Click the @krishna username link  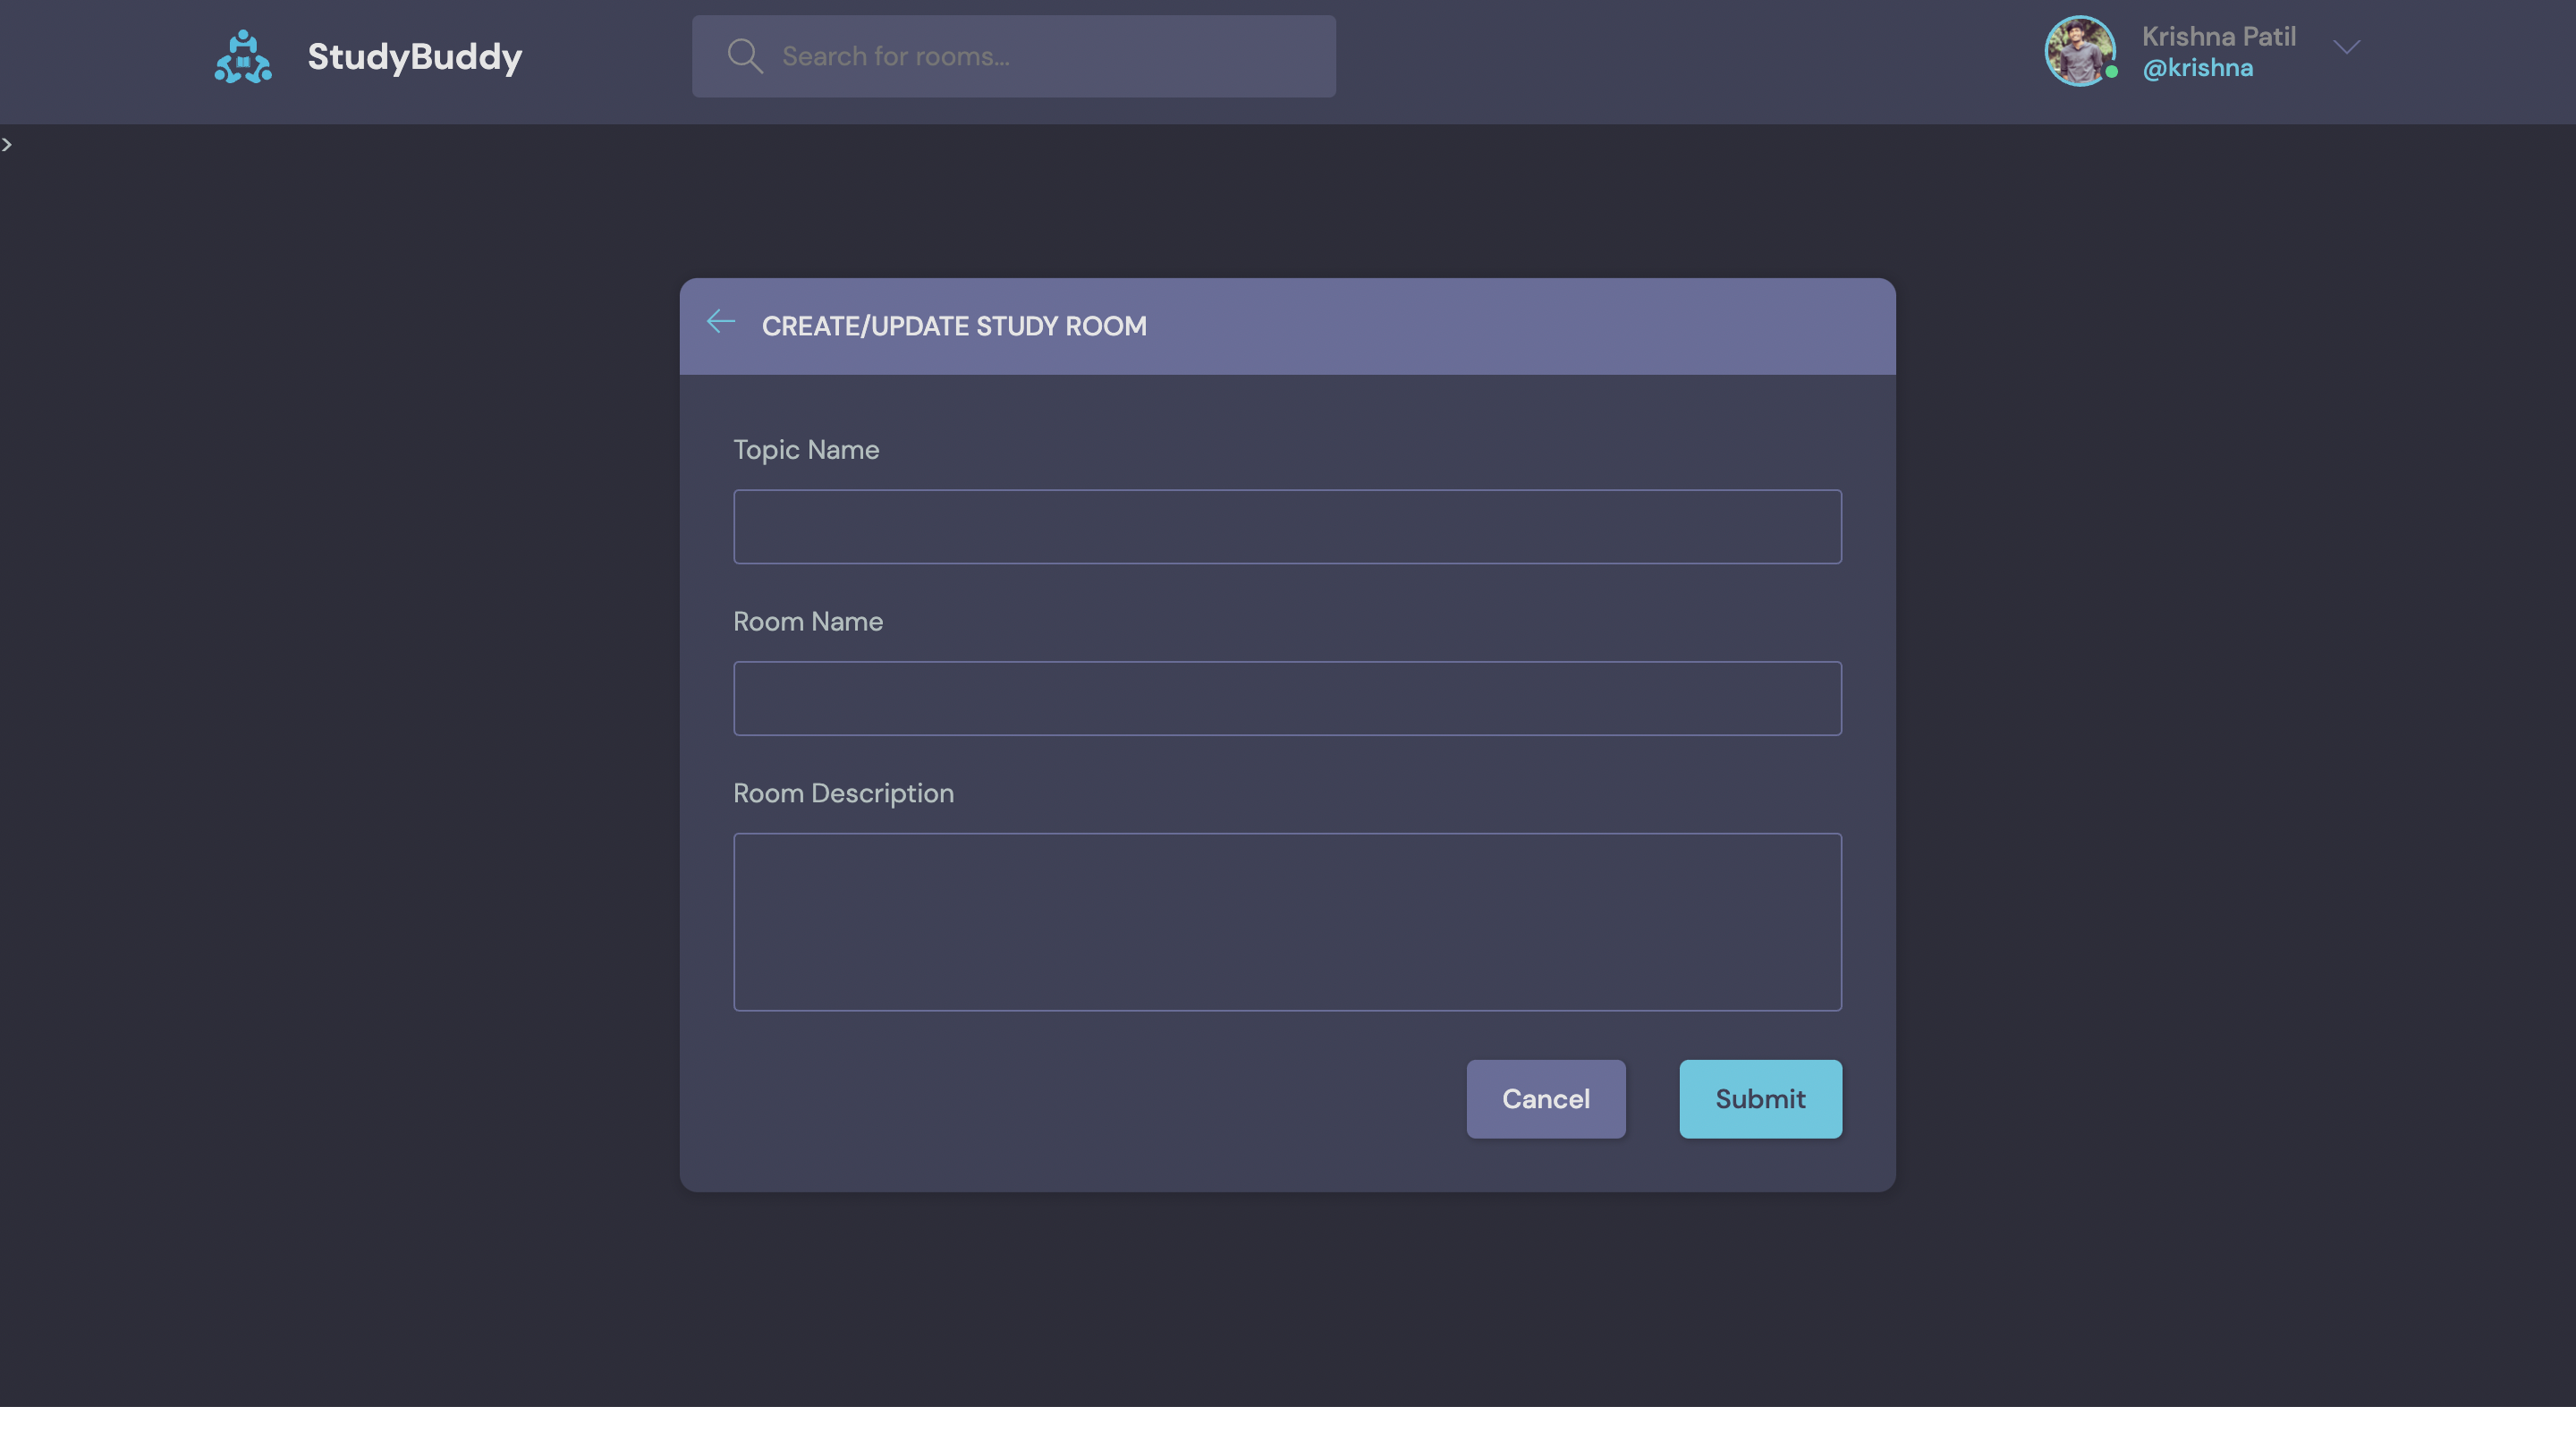(x=2198, y=68)
